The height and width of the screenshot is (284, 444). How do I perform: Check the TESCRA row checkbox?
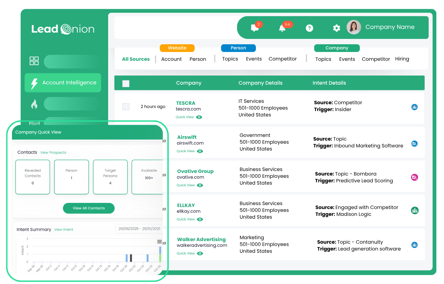click(126, 107)
